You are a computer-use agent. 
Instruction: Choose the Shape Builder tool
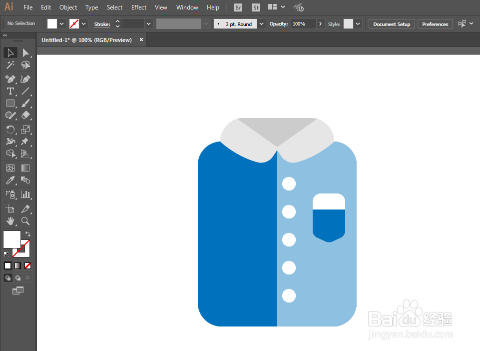pos(10,153)
